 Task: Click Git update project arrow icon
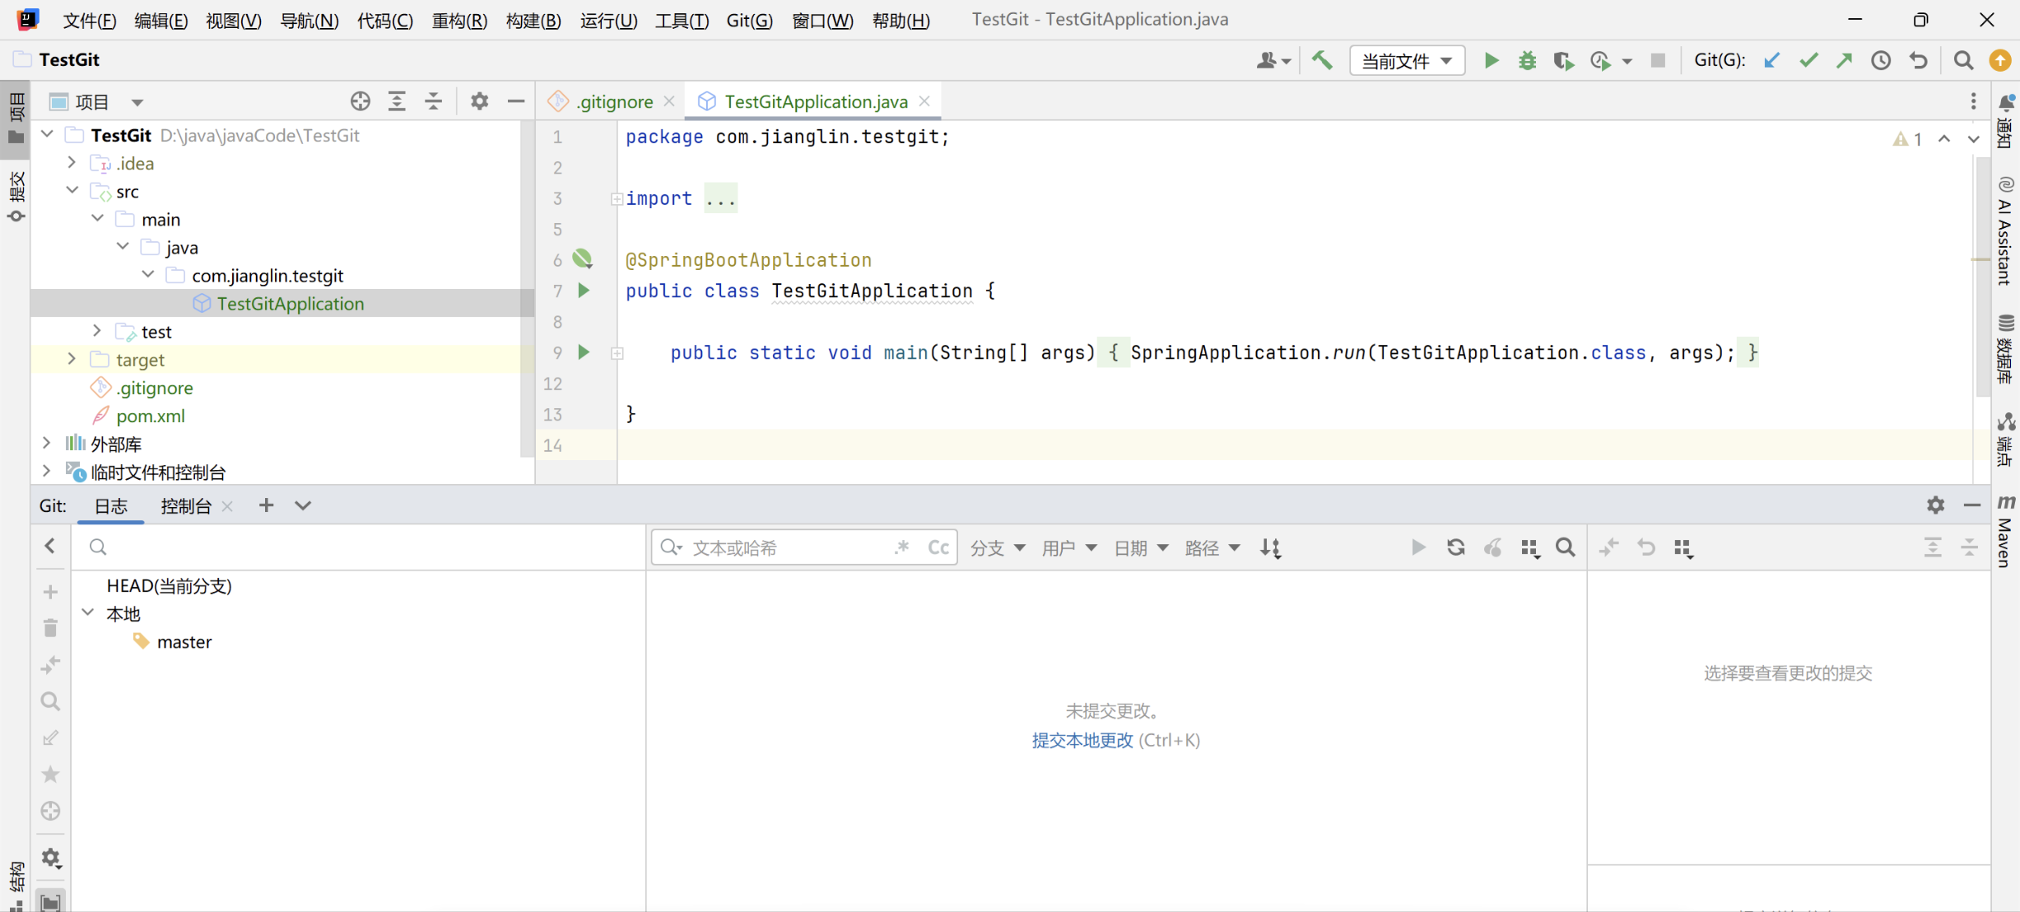tap(1772, 60)
